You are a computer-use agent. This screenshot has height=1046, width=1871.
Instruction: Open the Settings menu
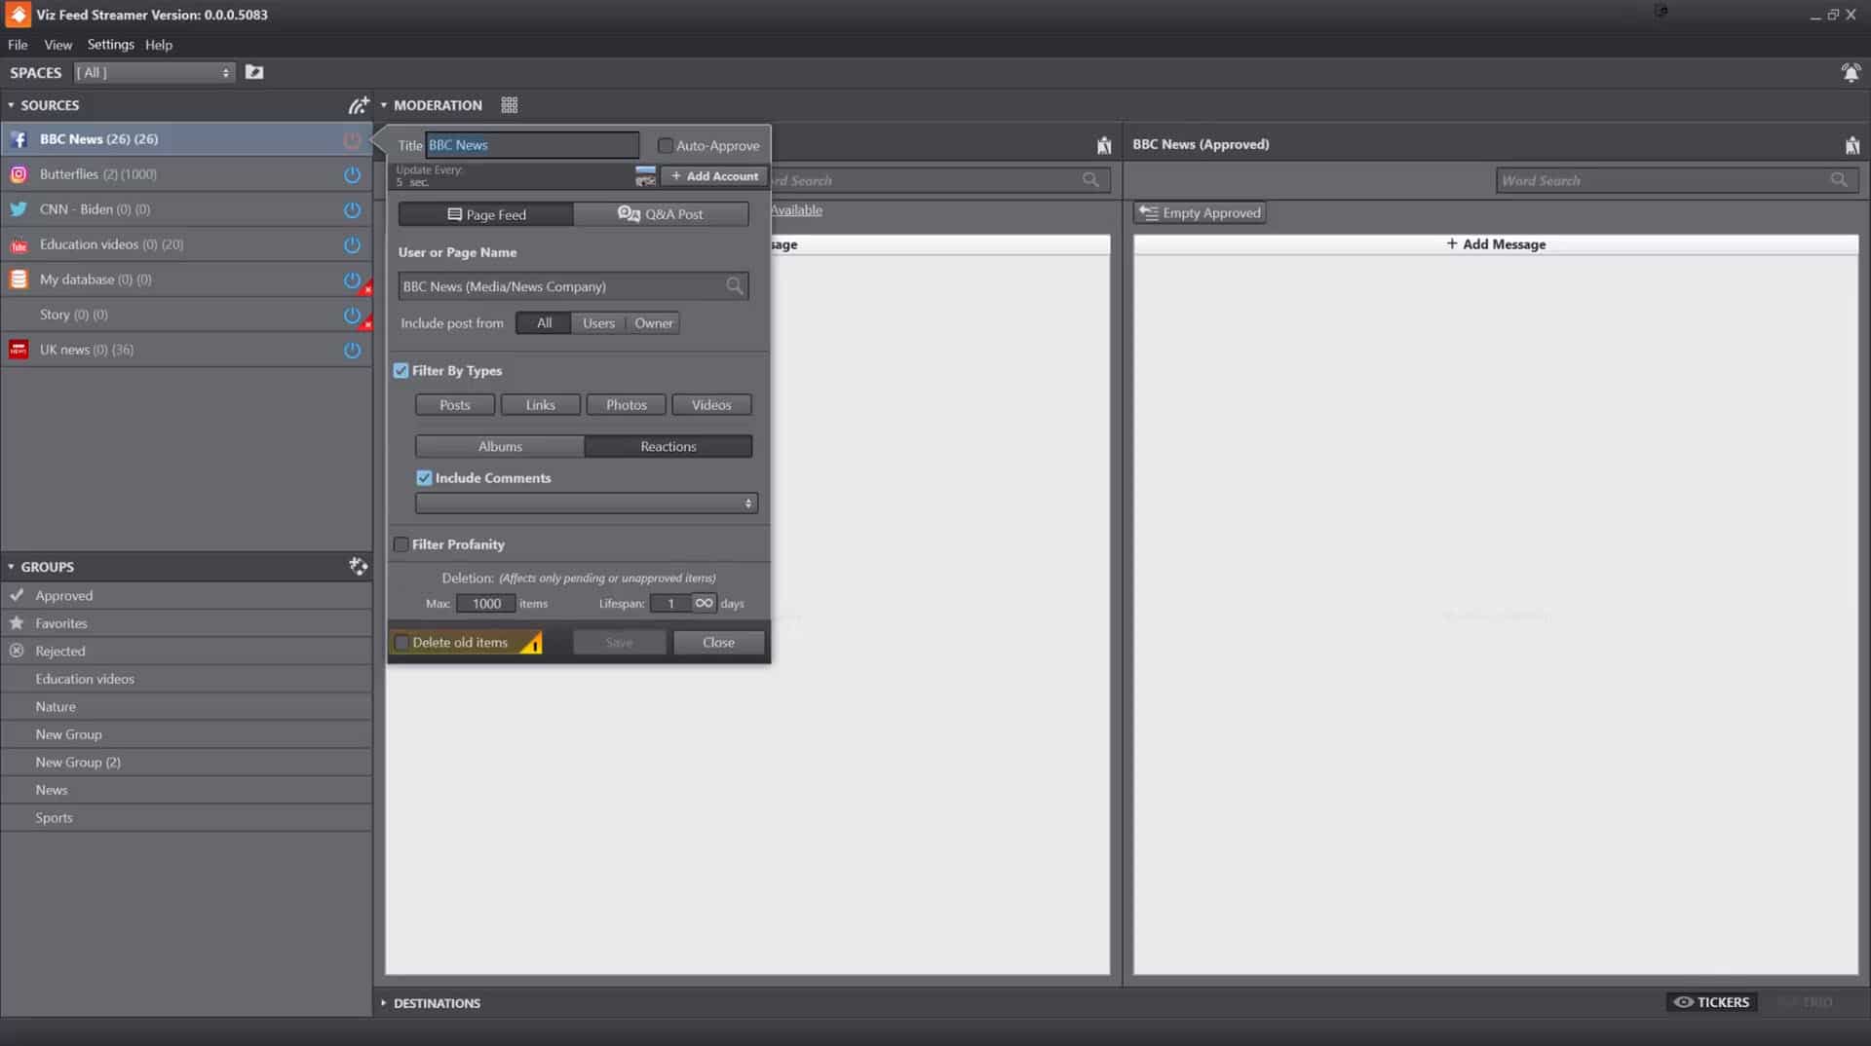(109, 44)
